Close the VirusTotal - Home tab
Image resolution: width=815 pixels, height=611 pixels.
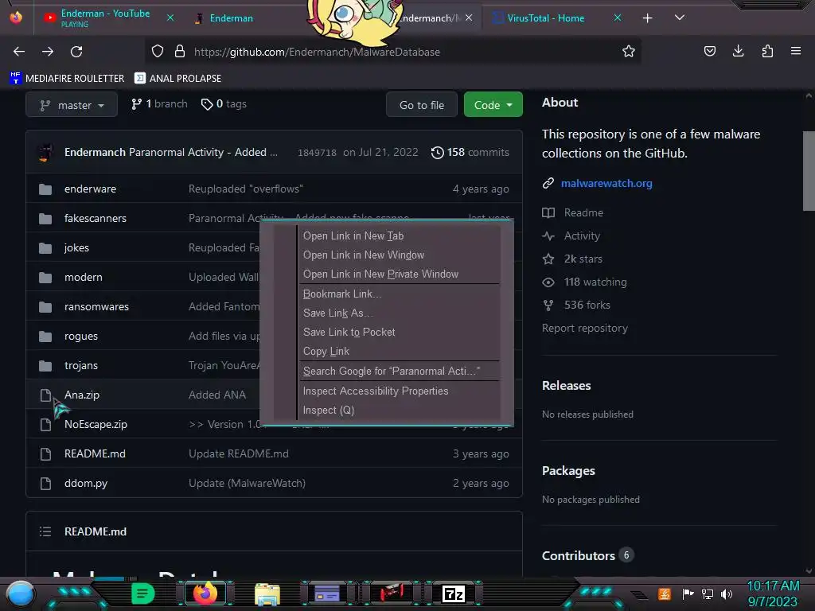pyautogui.click(x=618, y=18)
